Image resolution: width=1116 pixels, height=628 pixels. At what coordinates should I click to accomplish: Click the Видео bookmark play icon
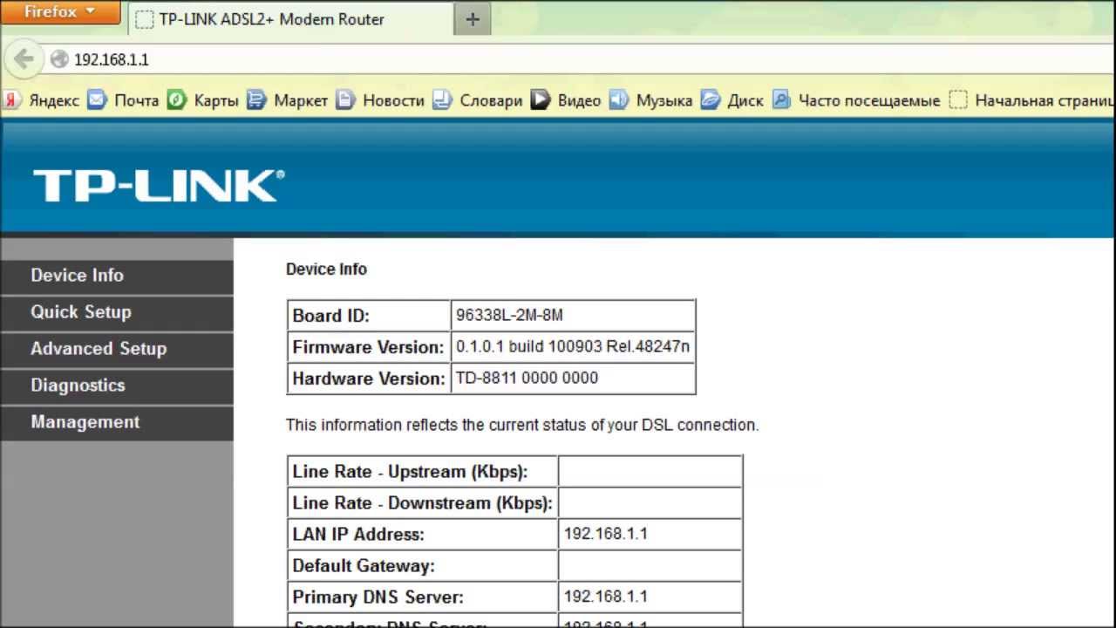coord(541,100)
